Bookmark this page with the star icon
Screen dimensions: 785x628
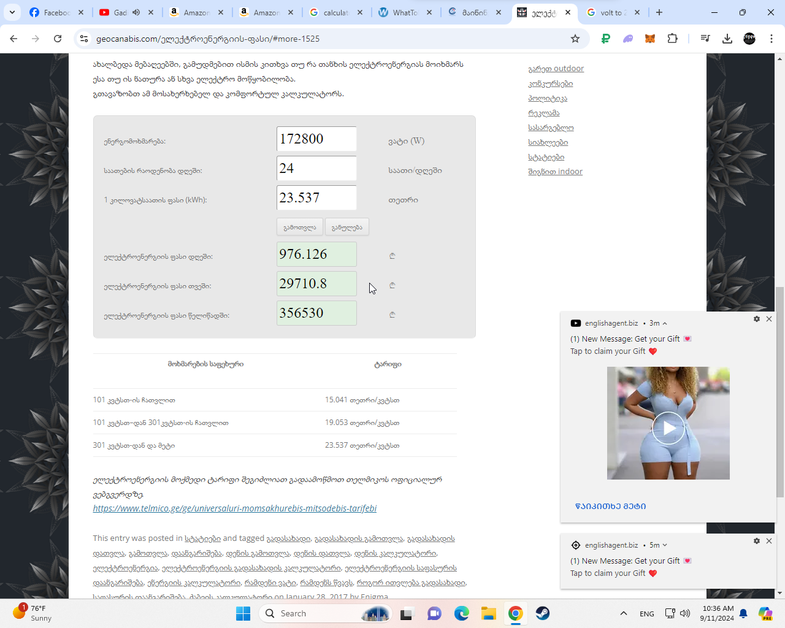pos(575,39)
